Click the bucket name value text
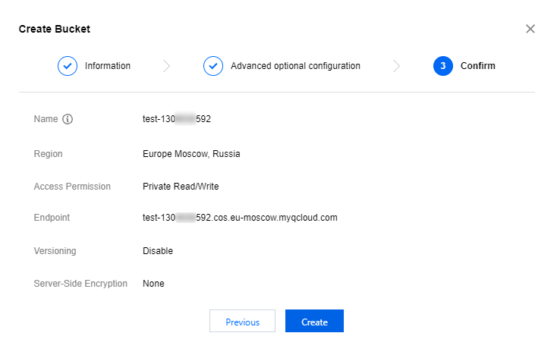Screen dimensions: 554x355 pyautogui.click(x=177, y=119)
